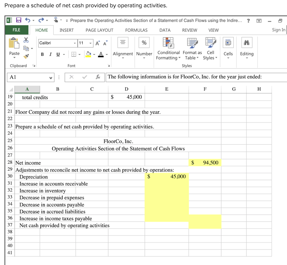
Task: Click the Undo arrow icon
Action: (28, 20)
